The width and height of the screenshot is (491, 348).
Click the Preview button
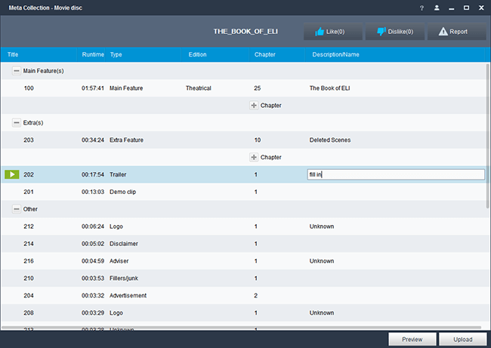[412, 339]
